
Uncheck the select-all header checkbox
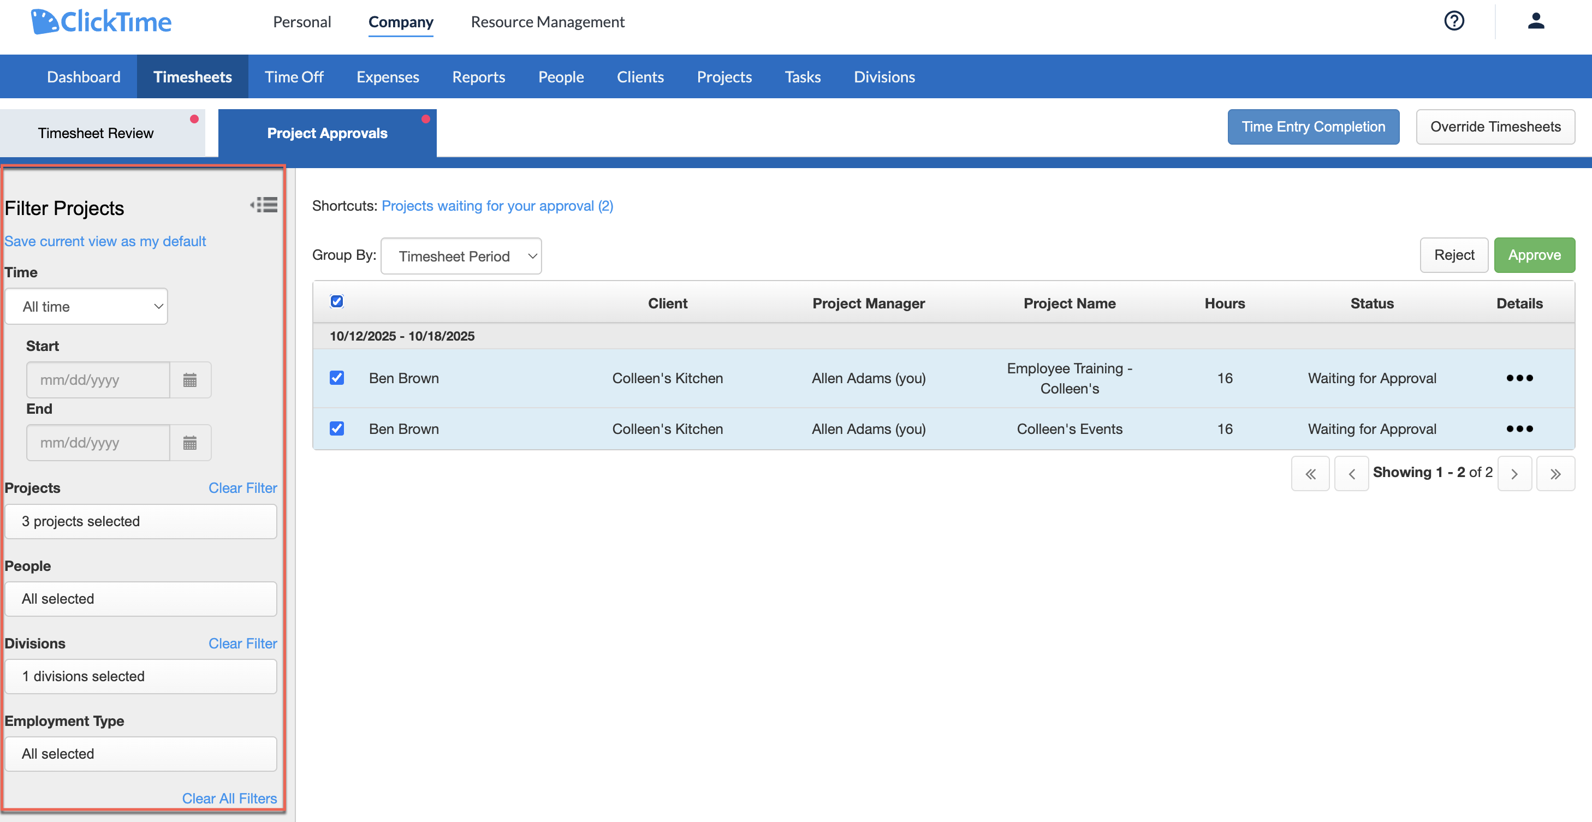pos(337,301)
